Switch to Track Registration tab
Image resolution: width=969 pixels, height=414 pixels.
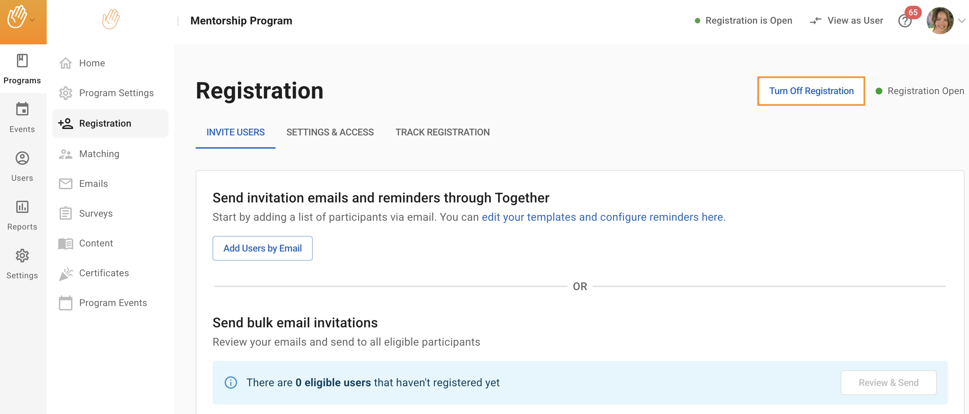point(442,132)
